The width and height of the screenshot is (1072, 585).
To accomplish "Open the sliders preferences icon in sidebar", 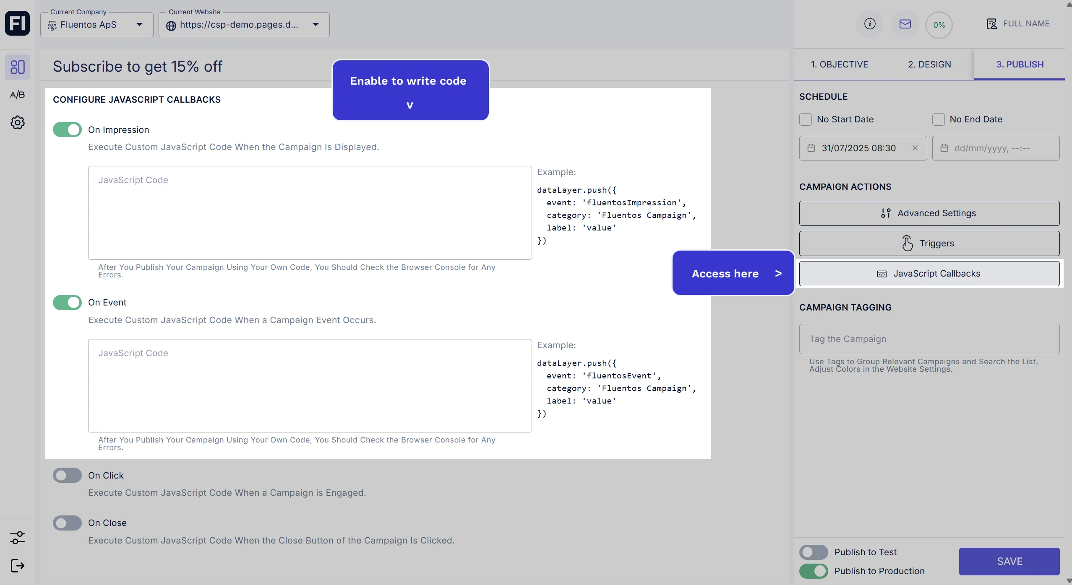I will point(17,538).
